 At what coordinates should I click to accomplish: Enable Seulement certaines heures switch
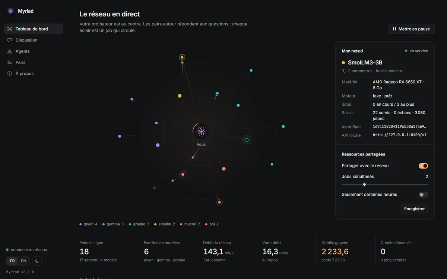423,195
